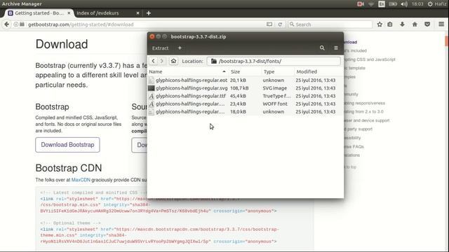Select glyphicons-halflings-regular.svg file

(x=246, y=88)
